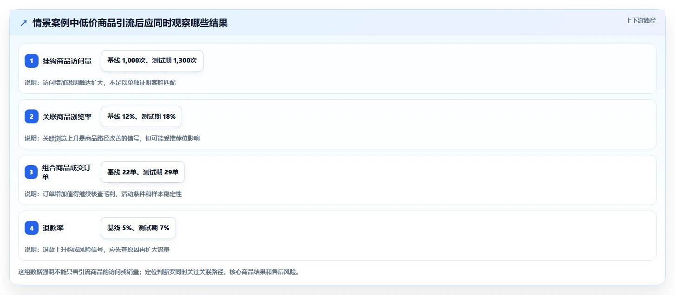The width and height of the screenshot is (675, 295).
Task: Click the number 3 badge
Action: click(x=32, y=172)
